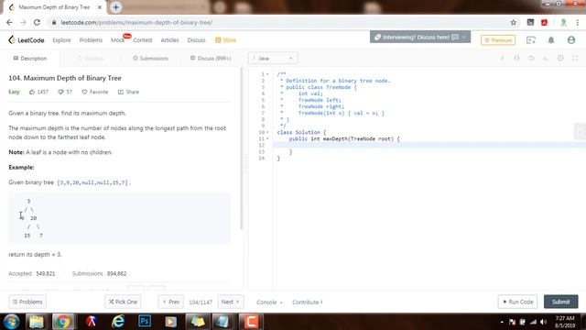Toggle fullscreen editor icon
The height and width of the screenshot is (330, 586).
tap(575, 58)
